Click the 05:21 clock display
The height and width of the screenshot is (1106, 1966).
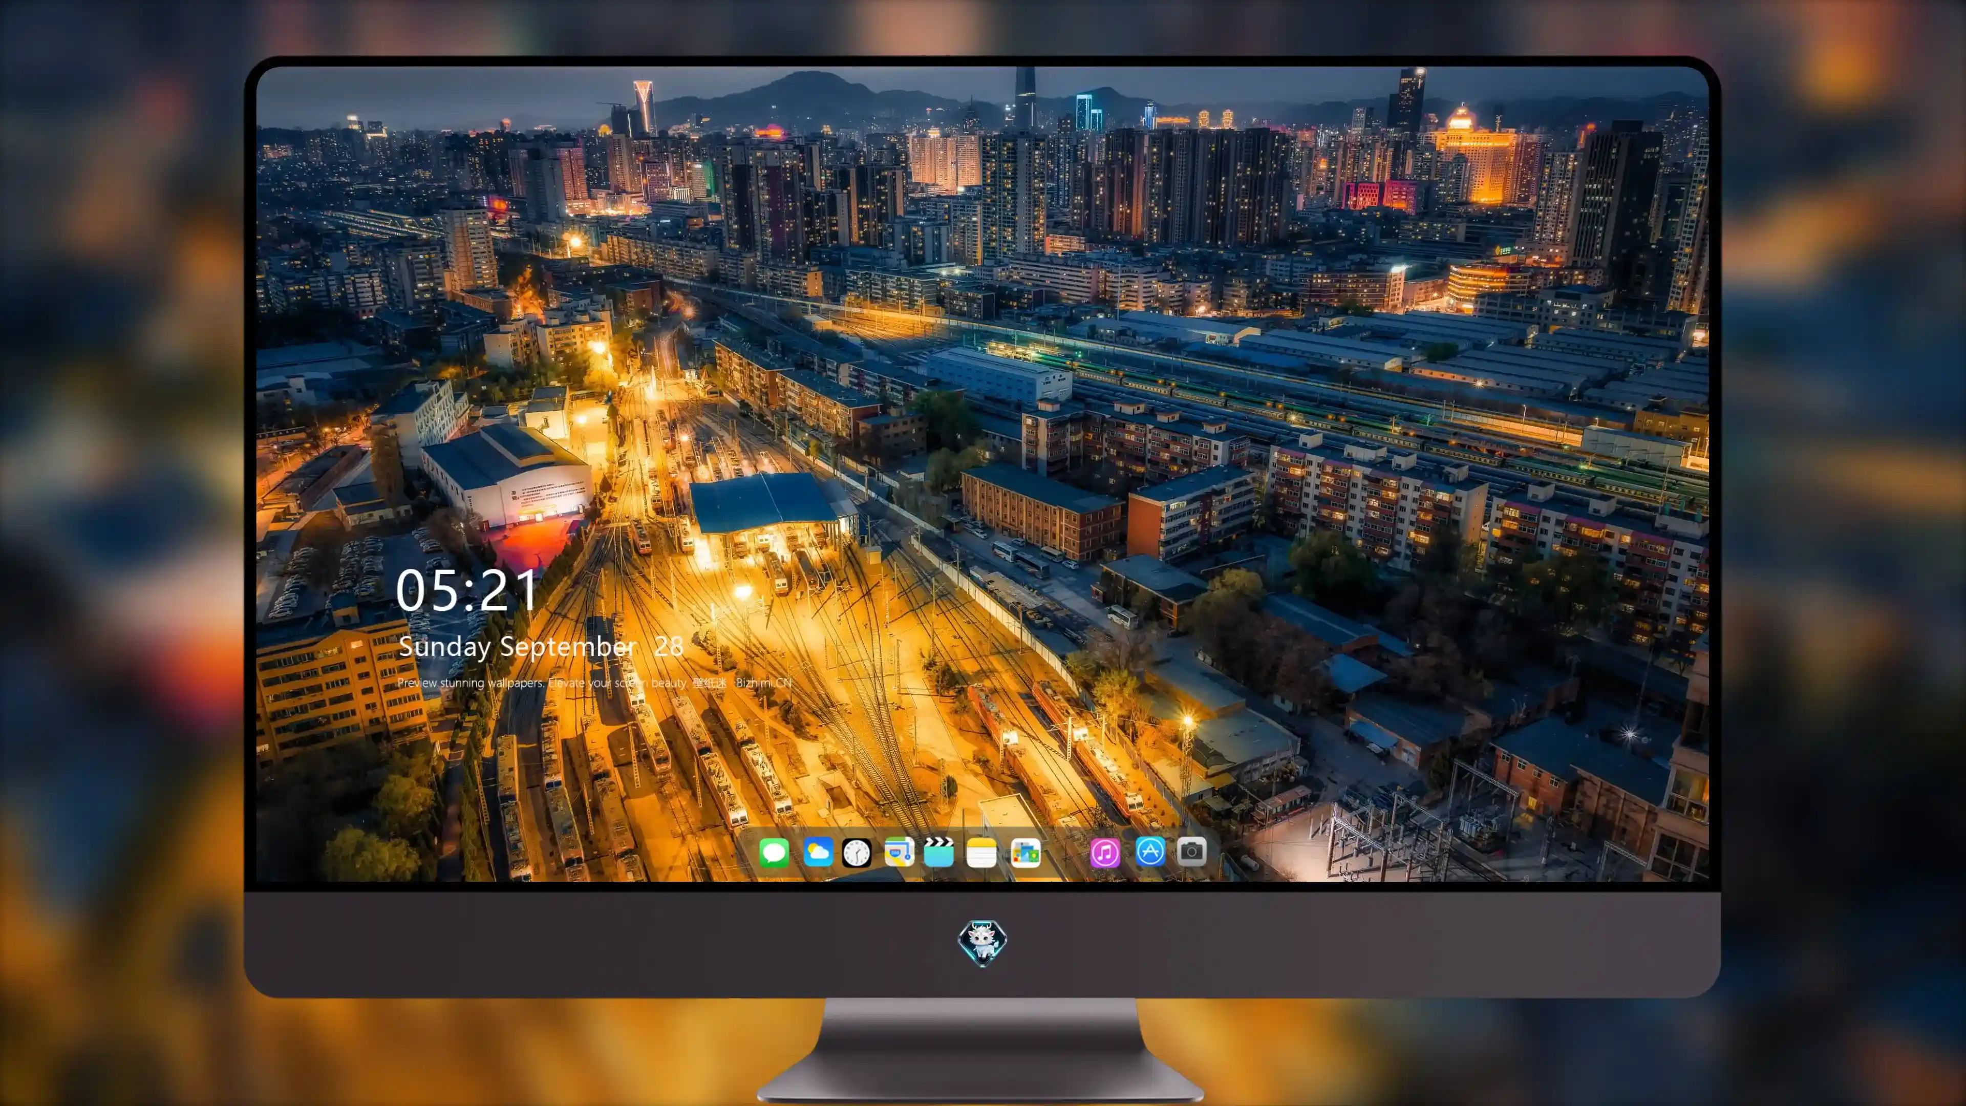467,590
